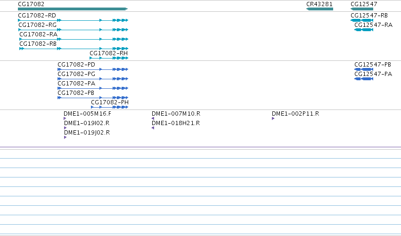This screenshot has width=401, height=236.
Task: Click the CR43281 gene arrow
Action: click(319, 9)
